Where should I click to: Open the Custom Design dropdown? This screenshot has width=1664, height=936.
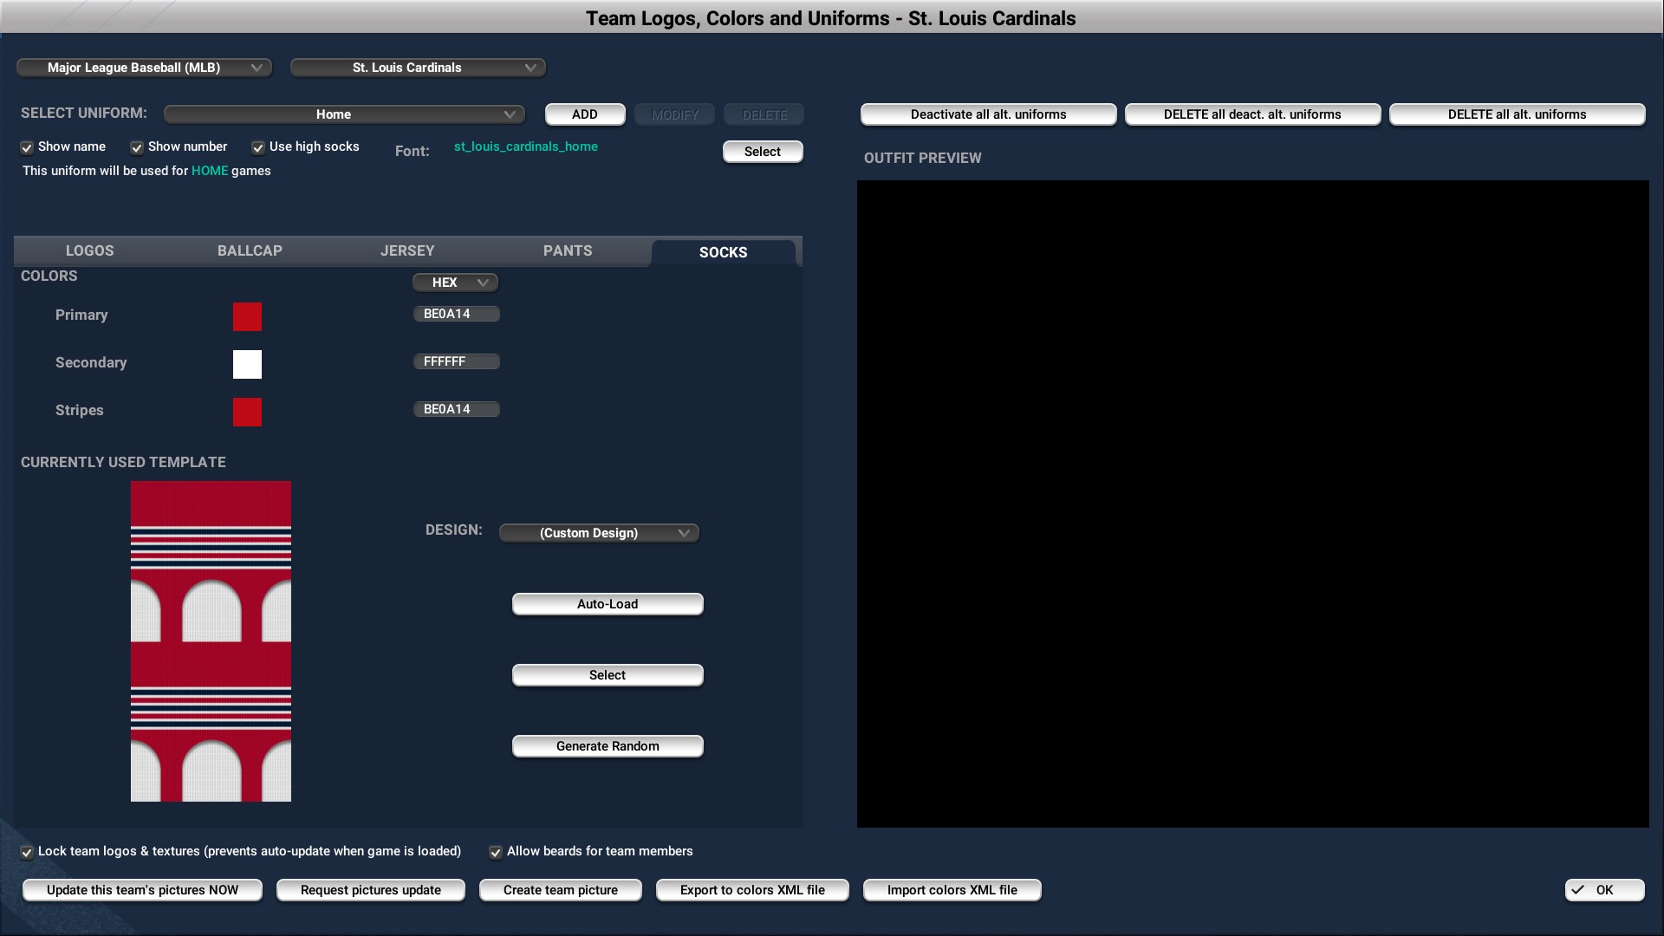click(x=599, y=533)
